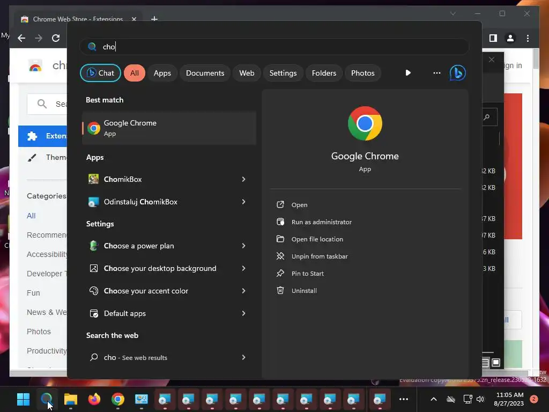
Task: Select Chrome Web Store - Extensions tab
Action: [x=78, y=19]
